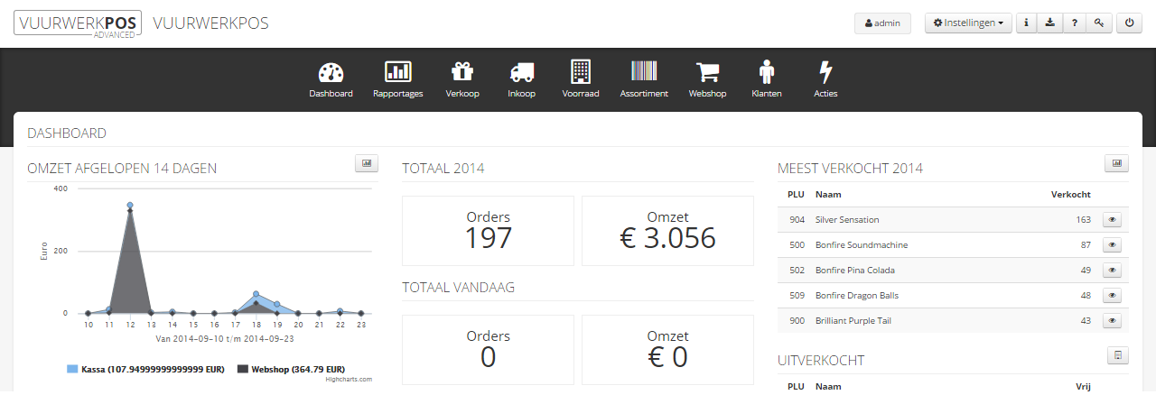View Bonfire Soundmachine via eye button
The height and width of the screenshot is (395, 1156).
tap(1112, 244)
